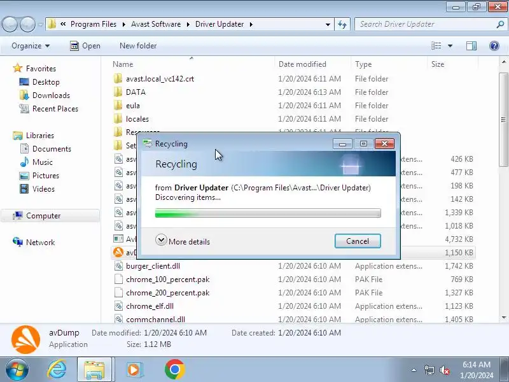Expand arrow after Avast Software breadcrumb
Viewport: 509px width, 382px height.
188,24
